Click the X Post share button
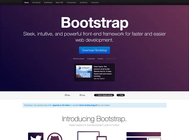Screen dimensions: 189x140 pos(121,95)
